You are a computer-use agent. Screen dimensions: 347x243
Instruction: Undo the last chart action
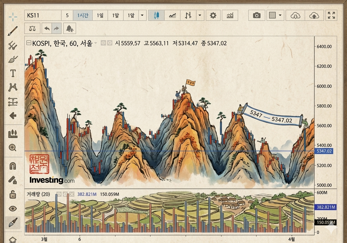(47, 28)
